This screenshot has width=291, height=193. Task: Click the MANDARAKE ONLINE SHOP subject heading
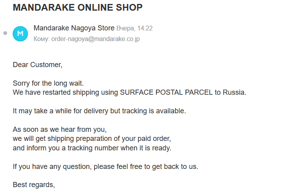click(78, 7)
